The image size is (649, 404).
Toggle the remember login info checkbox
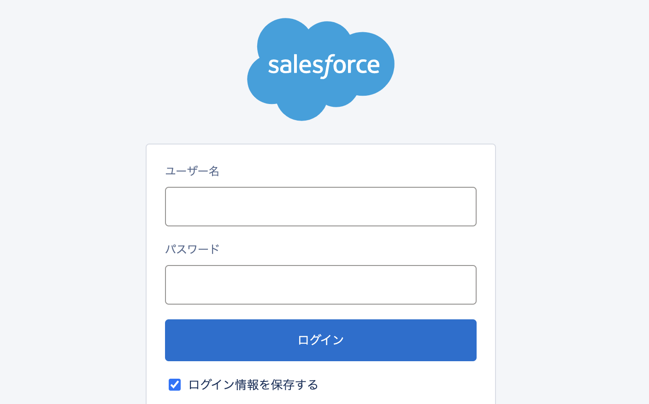coord(175,385)
